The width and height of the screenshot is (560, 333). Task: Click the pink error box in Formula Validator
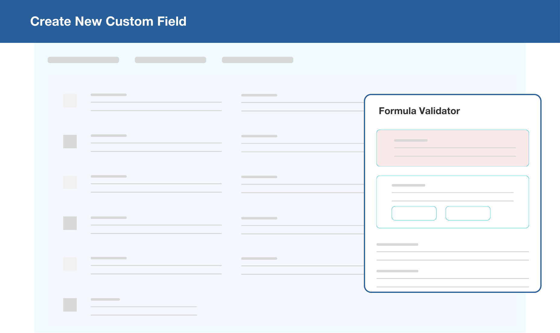pyautogui.click(x=453, y=148)
